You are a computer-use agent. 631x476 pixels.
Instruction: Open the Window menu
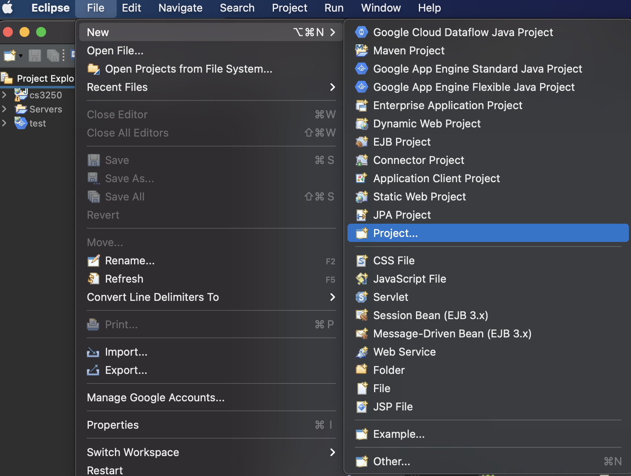[381, 8]
